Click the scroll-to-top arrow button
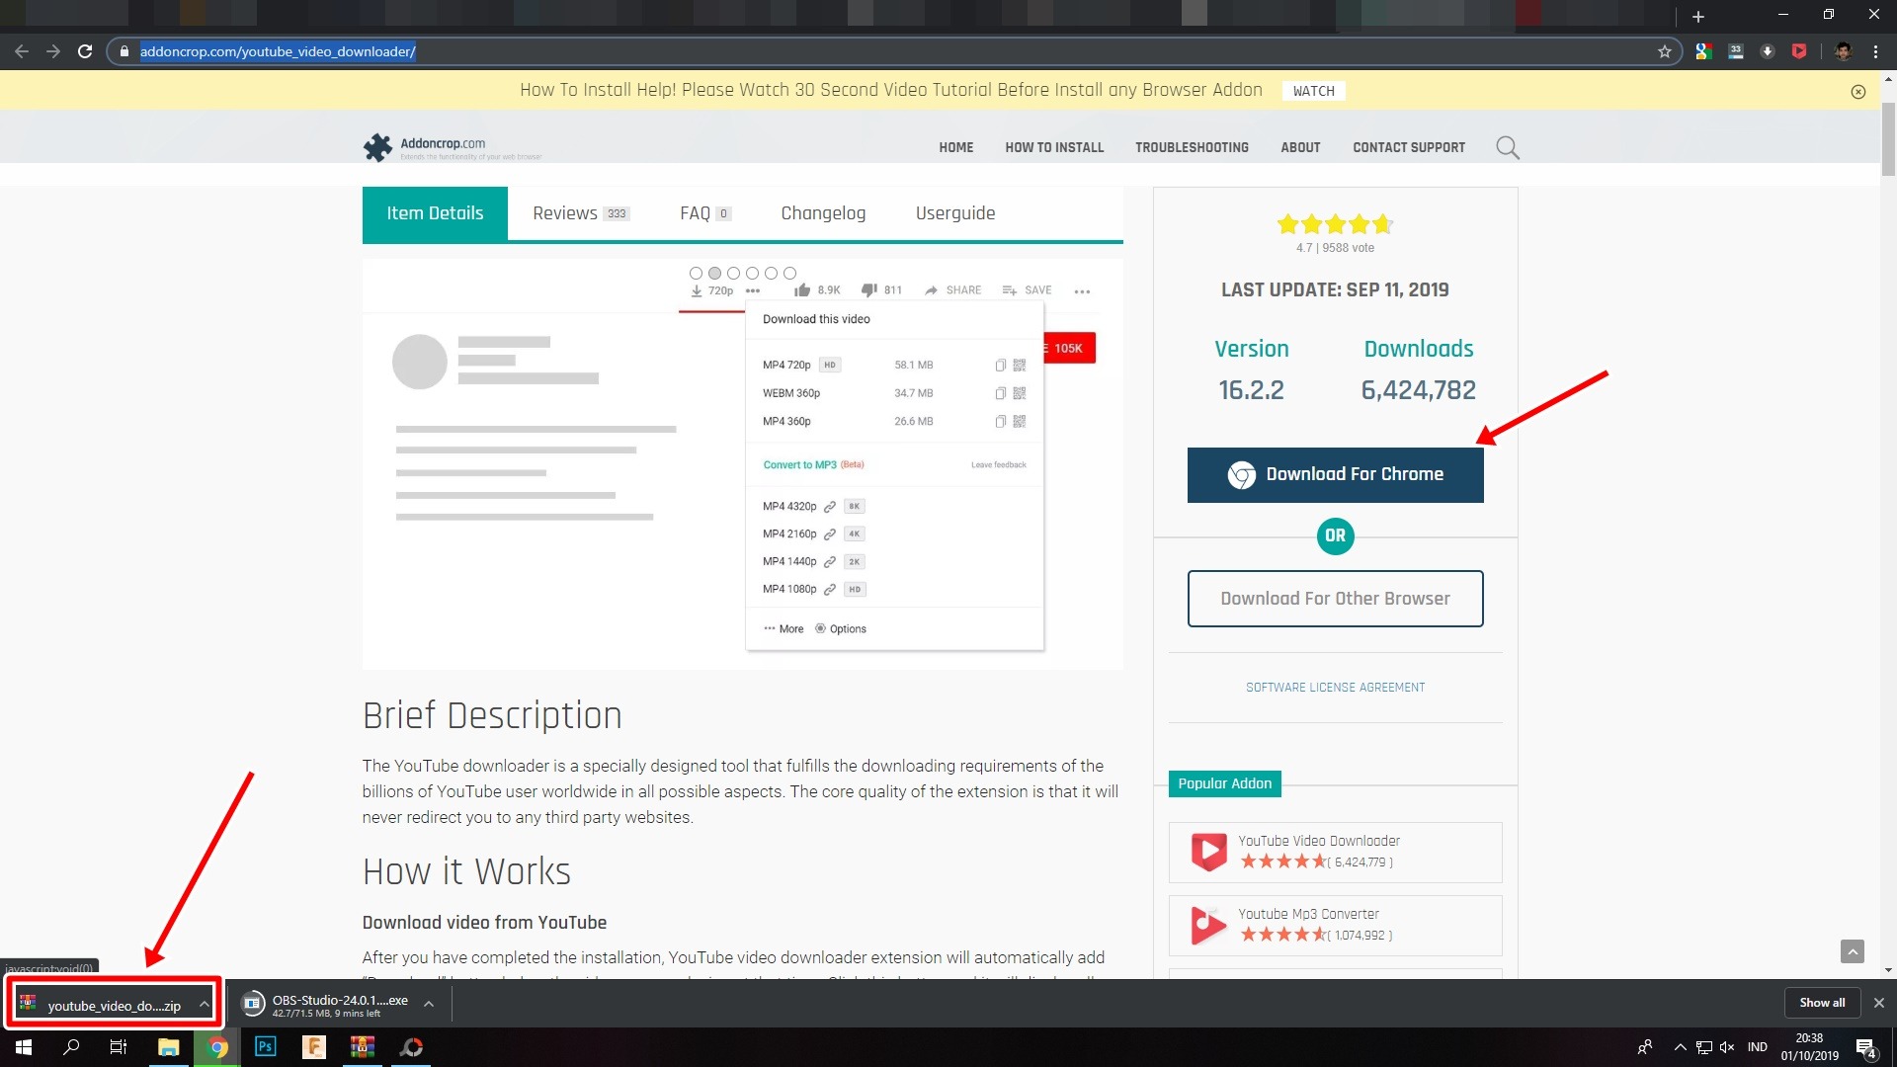Screen dimensions: 1897x1067 pyautogui.click(x=1852, y=950)
